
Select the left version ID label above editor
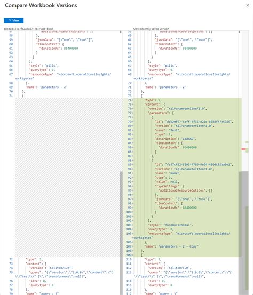(28, 29)
